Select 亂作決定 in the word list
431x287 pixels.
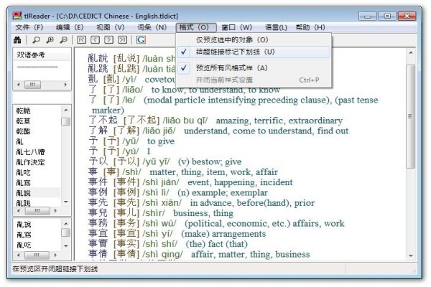coord(30,162)
